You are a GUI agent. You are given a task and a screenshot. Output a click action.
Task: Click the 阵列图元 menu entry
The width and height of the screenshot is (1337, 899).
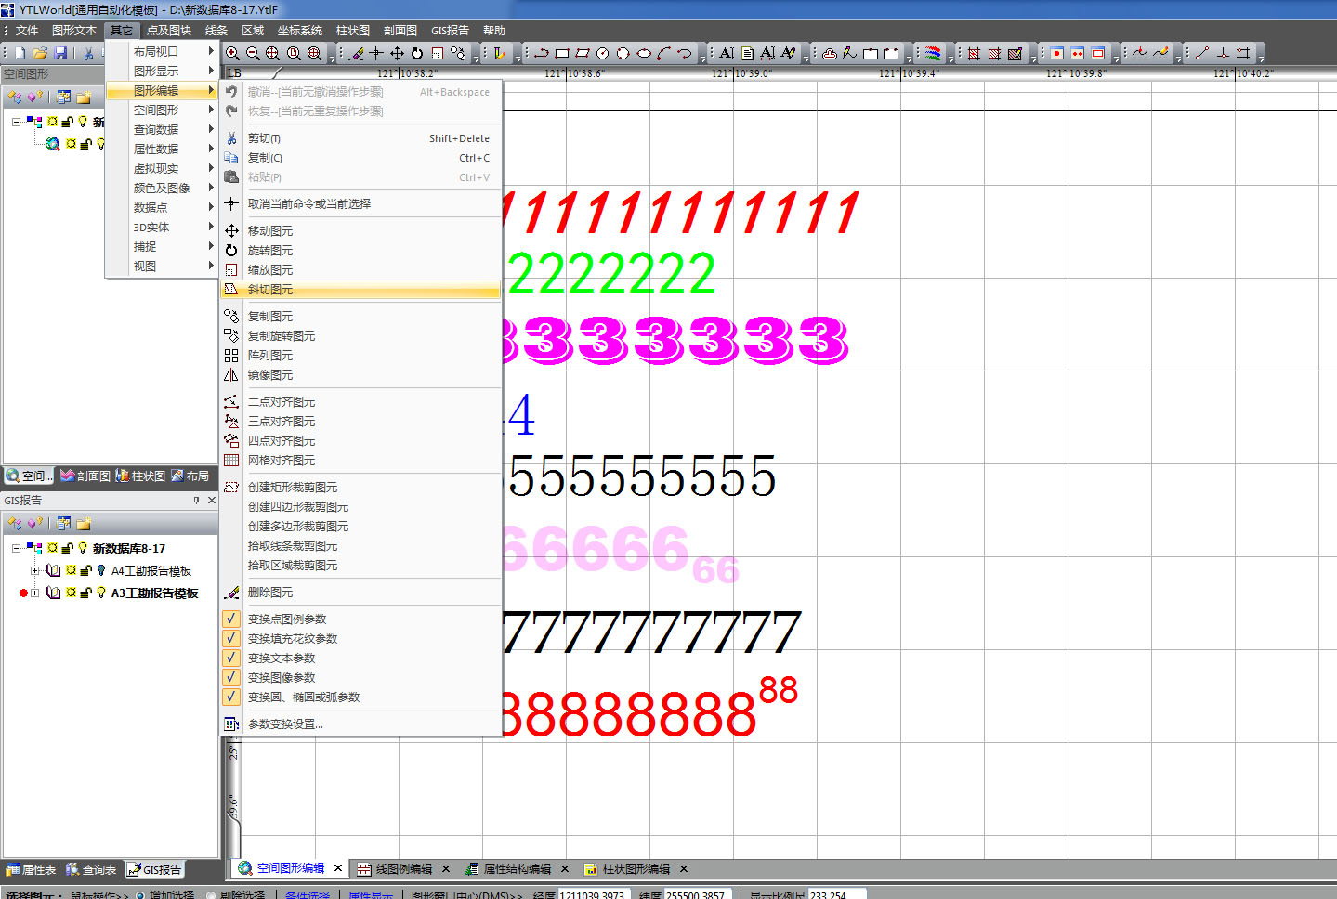[x=360, y=355]
